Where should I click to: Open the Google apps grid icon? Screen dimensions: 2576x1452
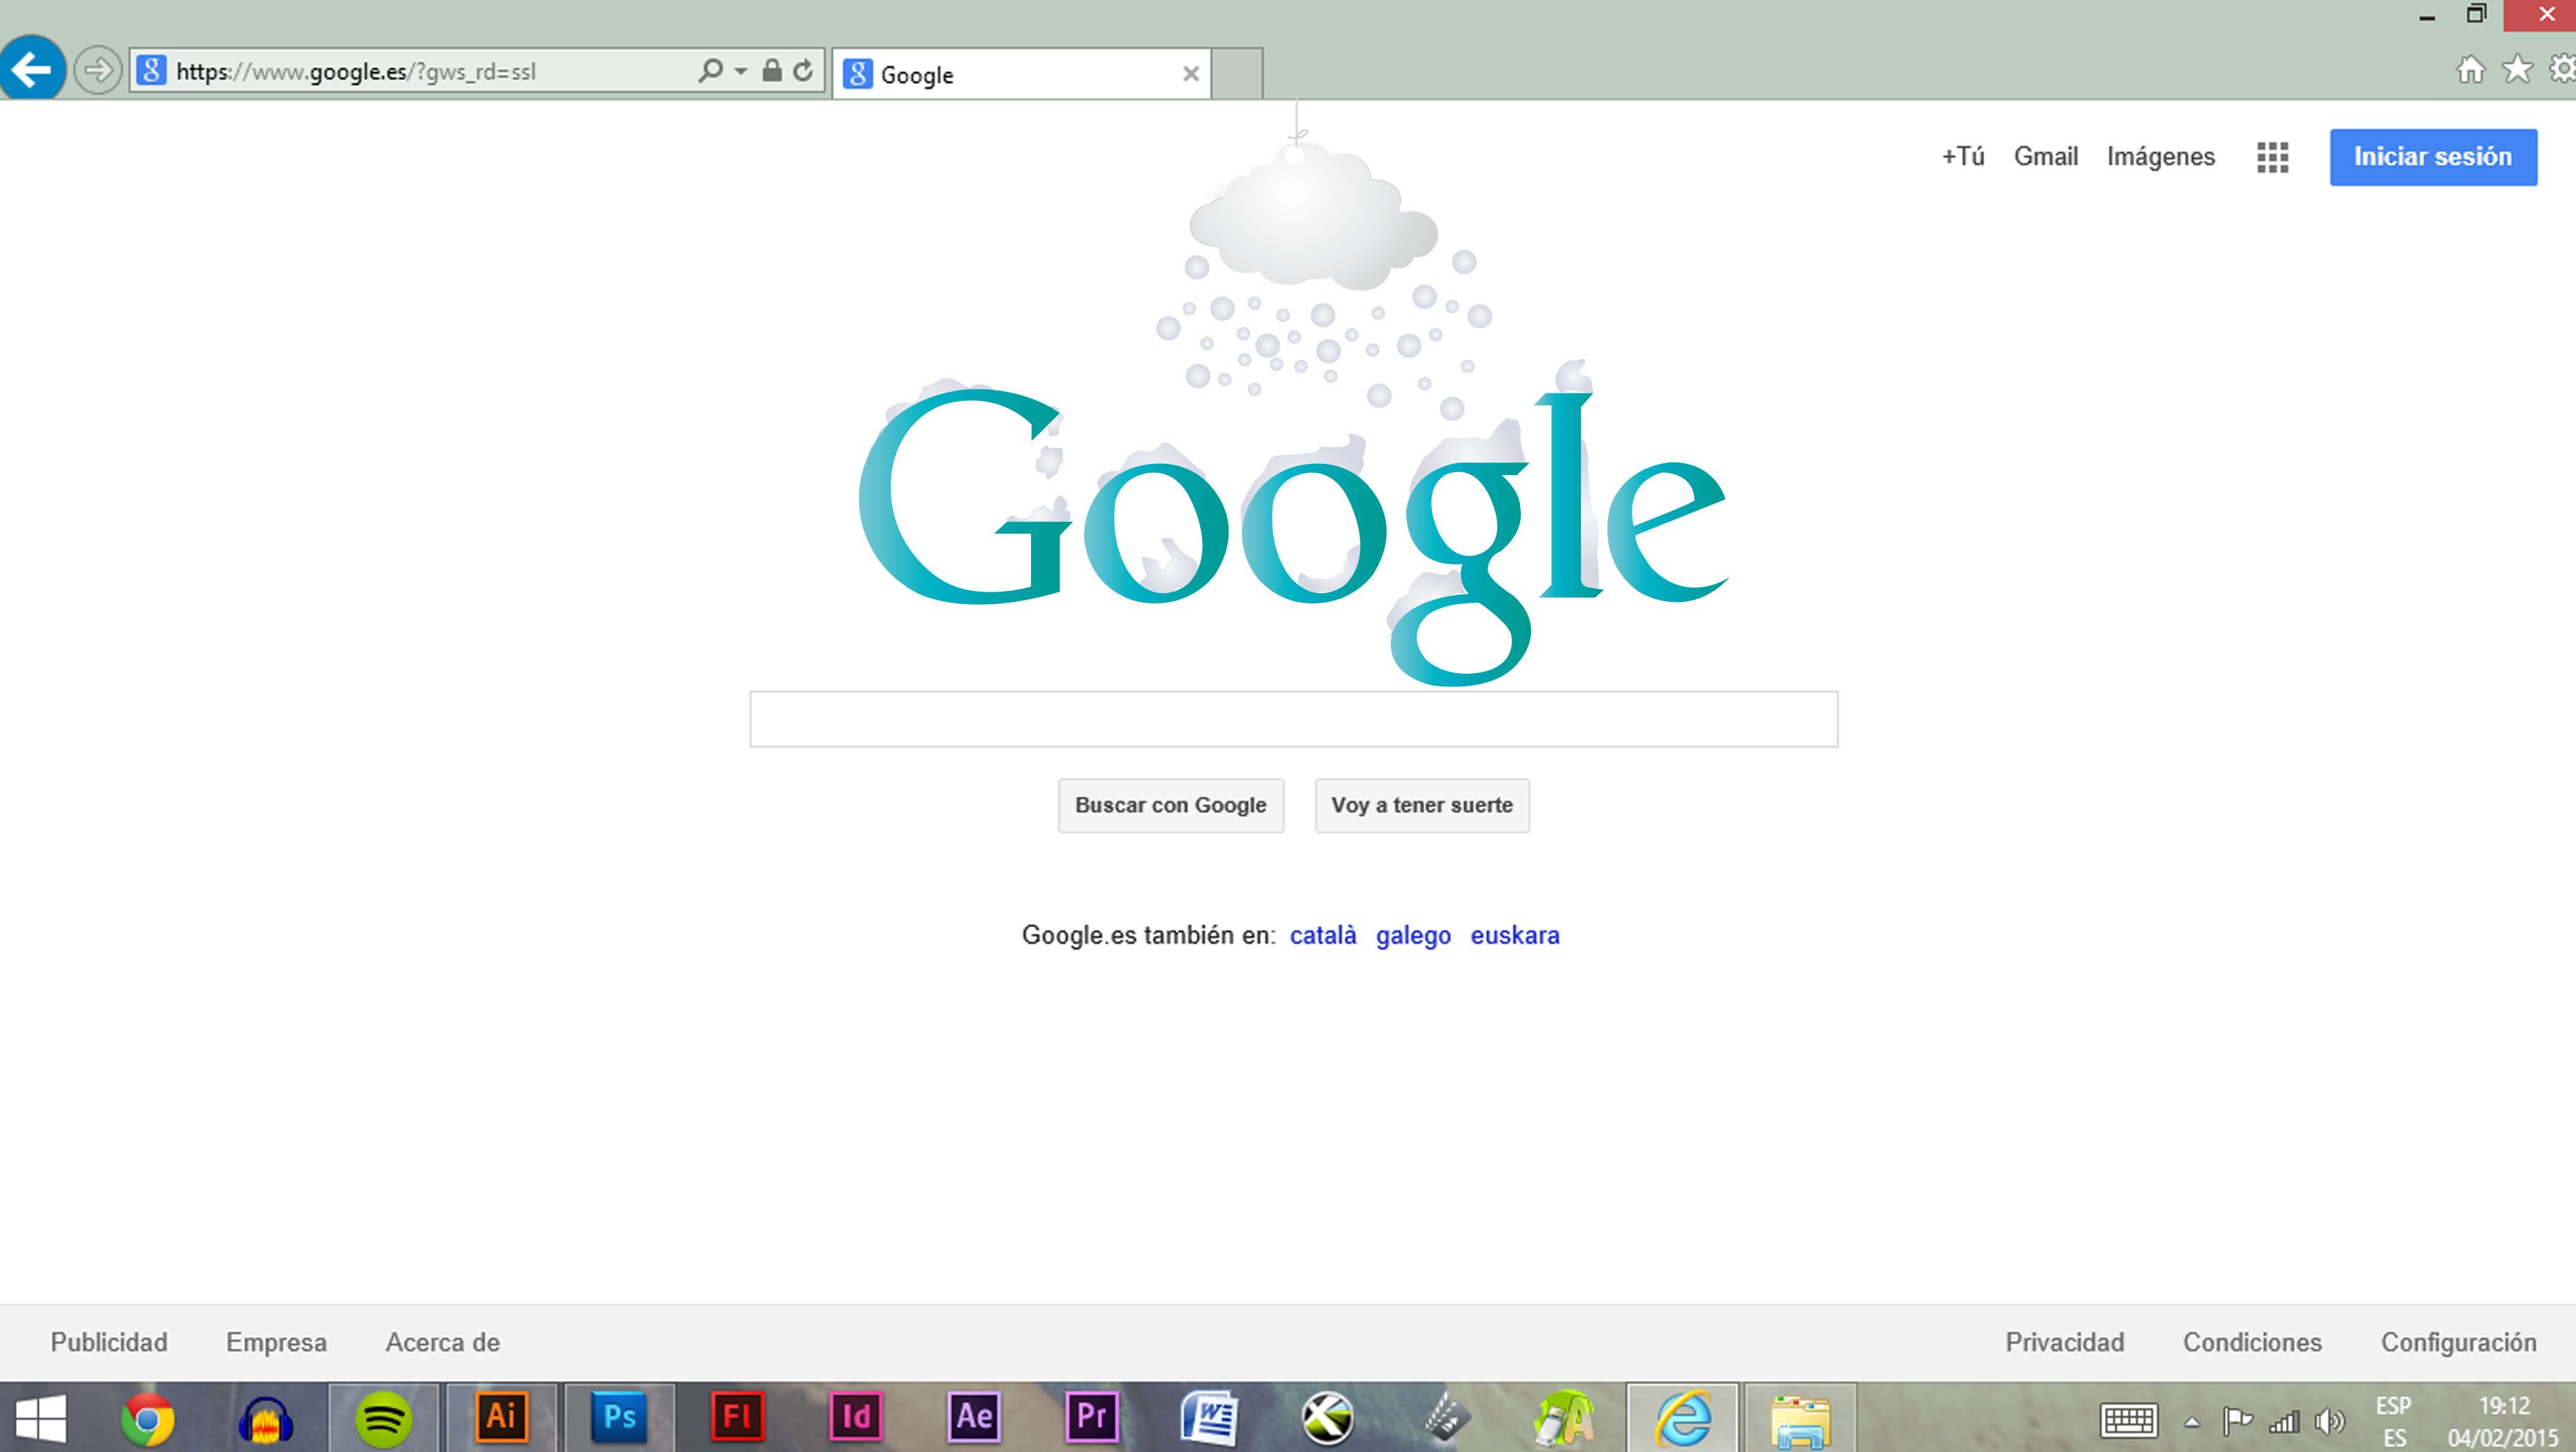point(2272,157)
